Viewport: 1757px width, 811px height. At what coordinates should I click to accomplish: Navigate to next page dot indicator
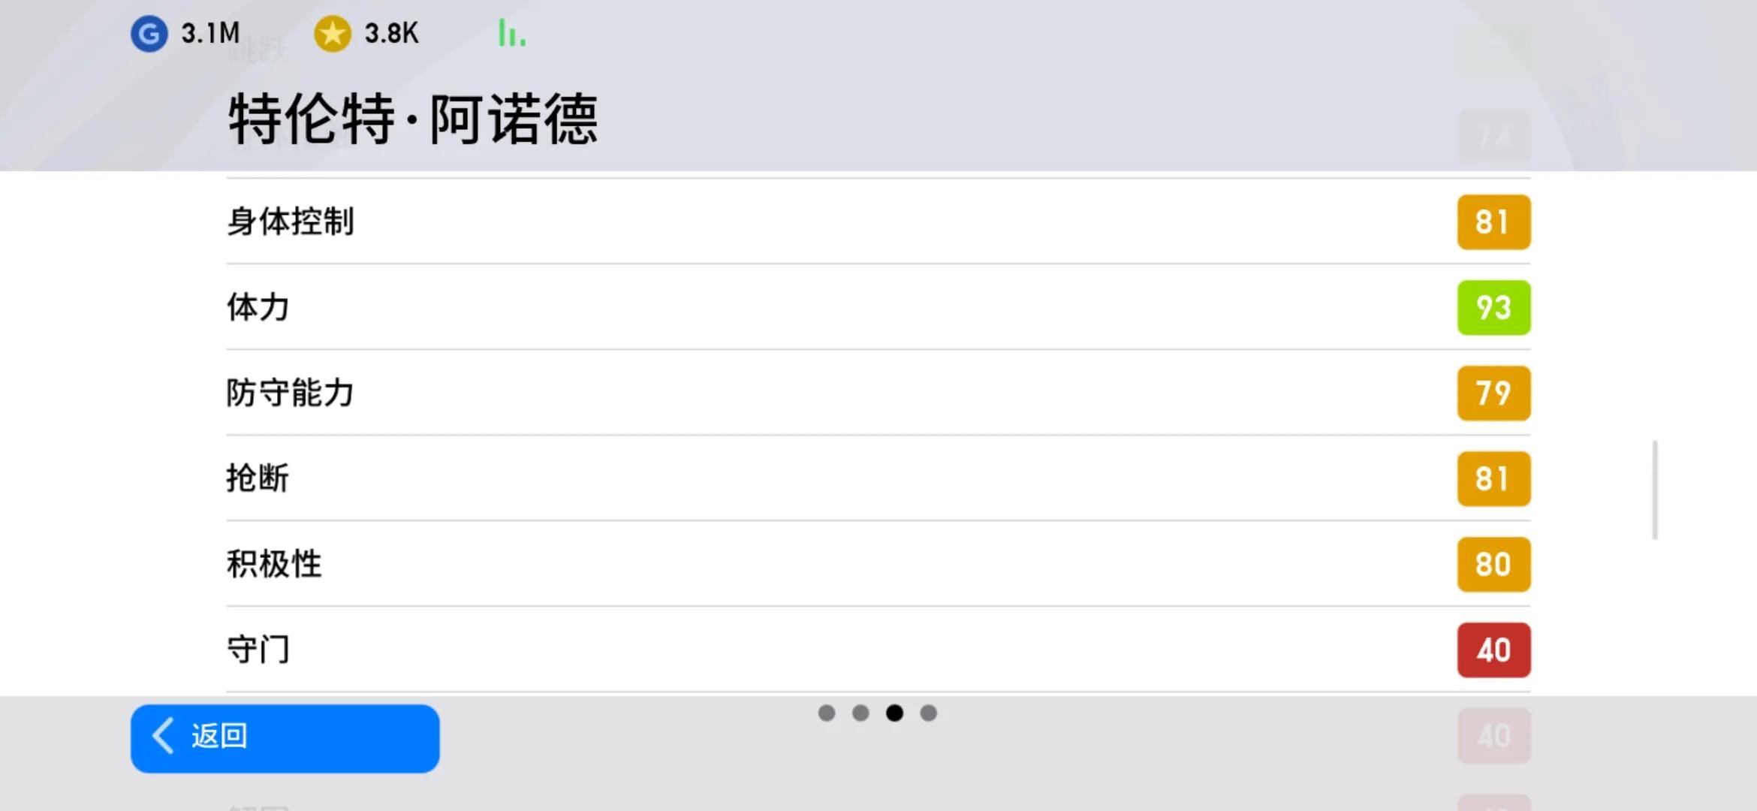[x=928, y=713]
